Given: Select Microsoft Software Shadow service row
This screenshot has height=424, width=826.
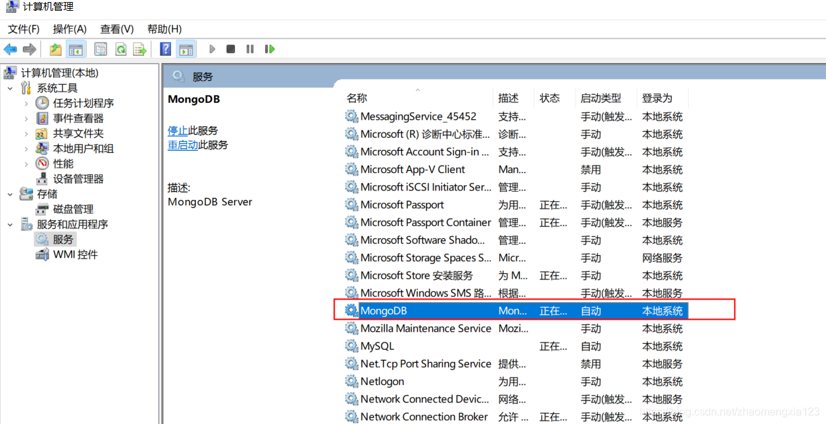Looking at the screenshot, I should coord(516,240).
